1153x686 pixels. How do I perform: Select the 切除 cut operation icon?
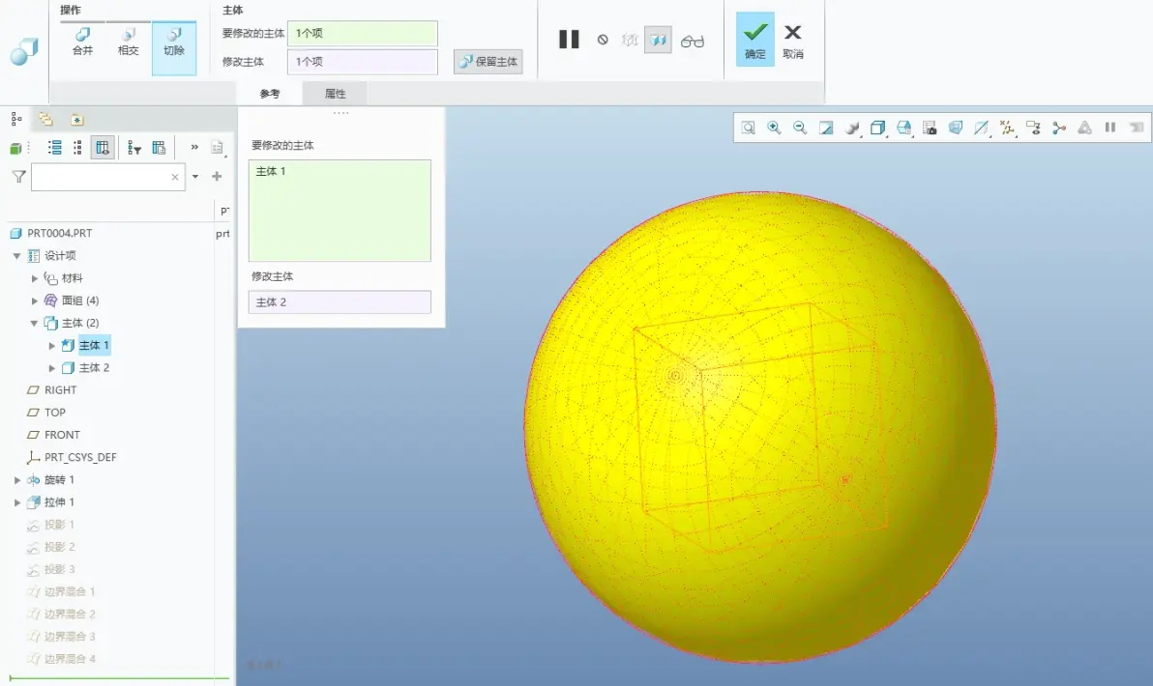click(174, 47)
